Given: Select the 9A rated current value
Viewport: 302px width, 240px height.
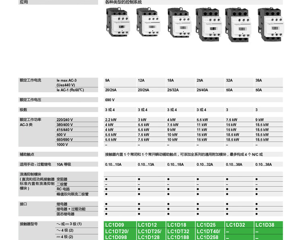Looking at the screenshot, I should (107, 80).
